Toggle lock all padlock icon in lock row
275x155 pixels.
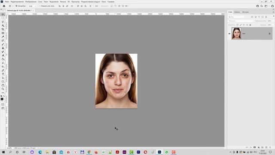click(x=250, y=25)
